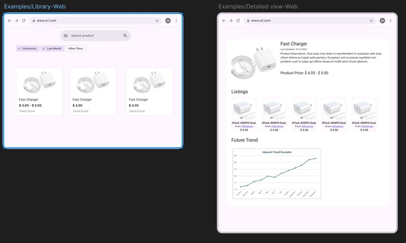Click the 'Listings' heading
Image resolution: width=406 pixels, height=243 pixels.
pyautogui.click(x=239, y=92)
